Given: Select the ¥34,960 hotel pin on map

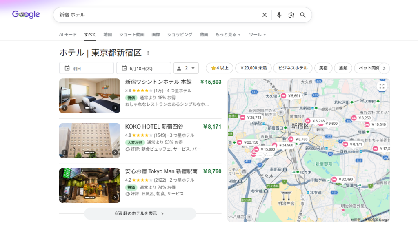Looking at the screenshot, I should 283,145.
